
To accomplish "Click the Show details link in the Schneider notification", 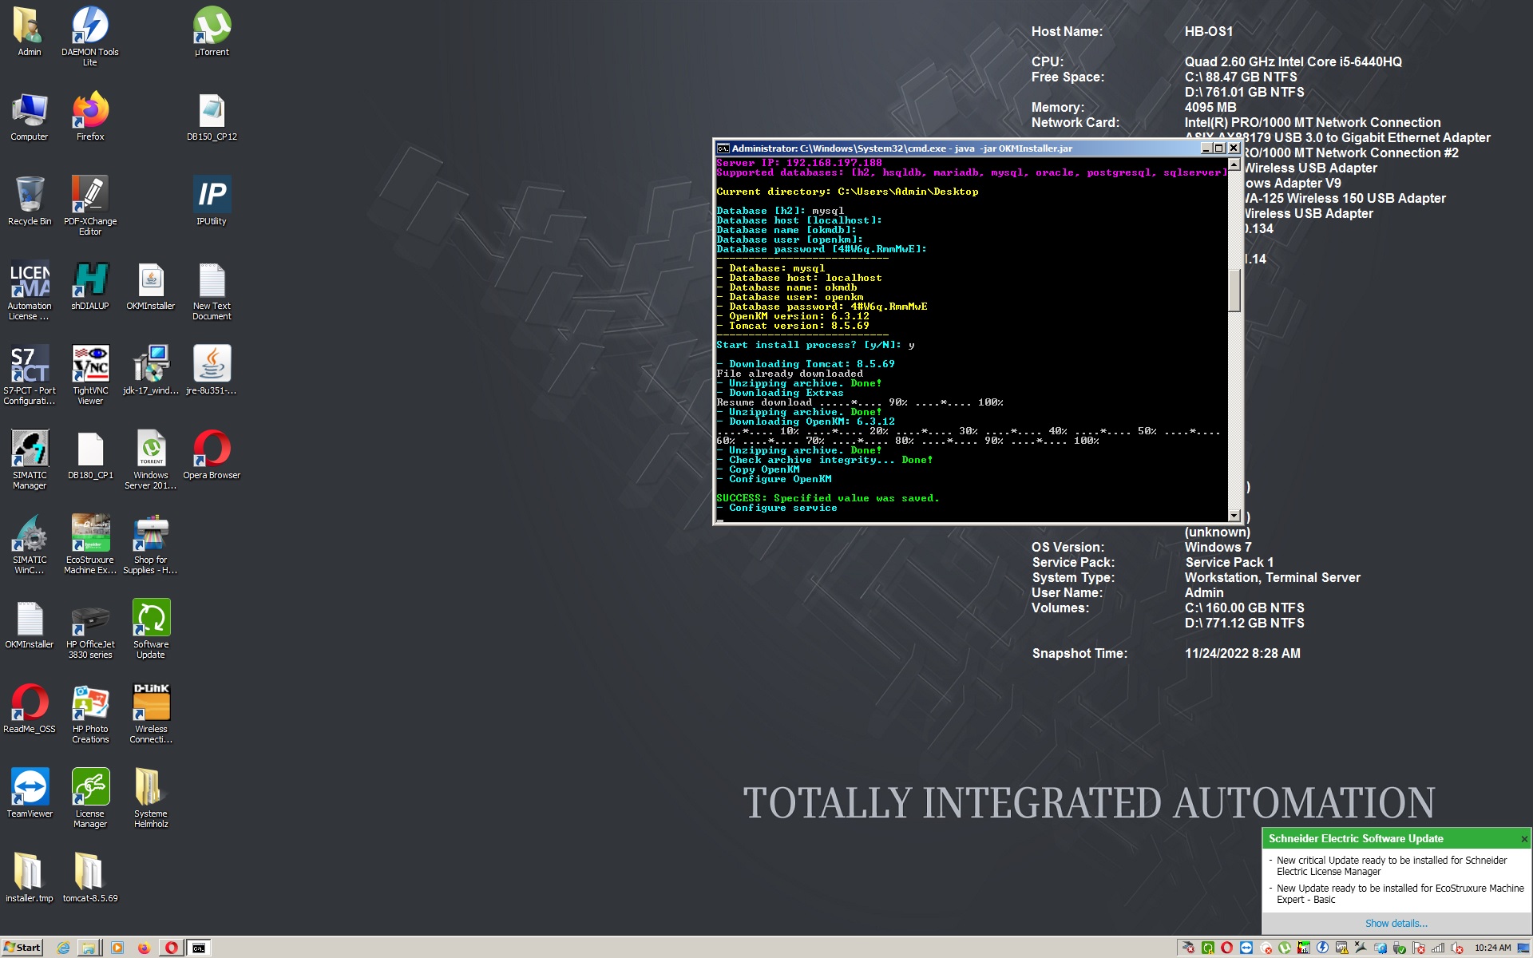I will tap(1396, 923).
